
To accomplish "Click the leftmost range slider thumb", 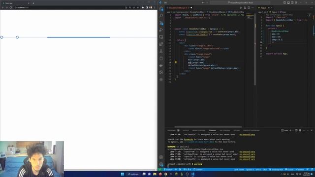I will pos(1,37).
